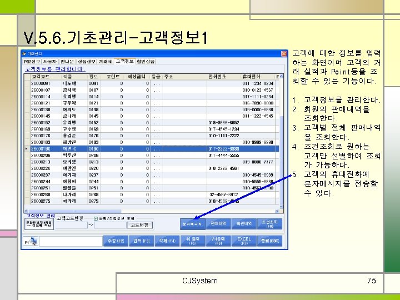Screen dimensions: 400x300
Task: Click the horizontal scrollbar right arrow
Action: coord(277,211)
